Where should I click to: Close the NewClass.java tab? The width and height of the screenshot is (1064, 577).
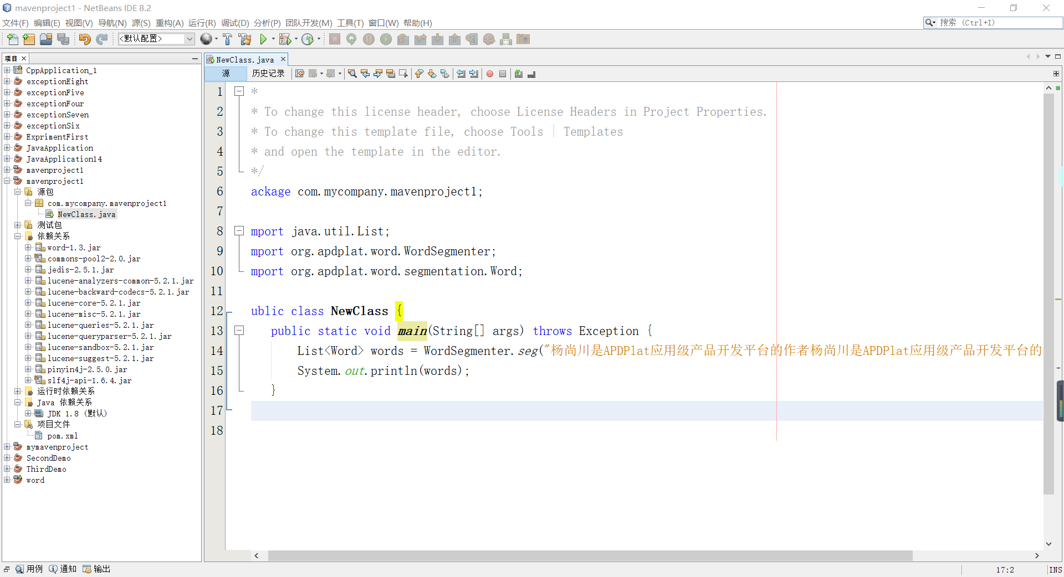point(283,59)
